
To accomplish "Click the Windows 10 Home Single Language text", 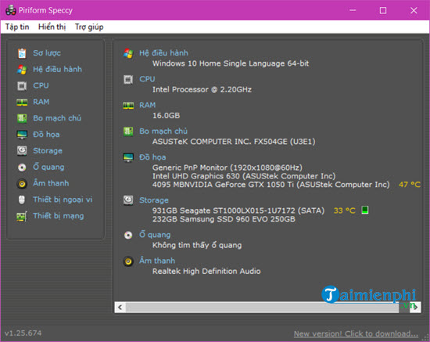I will pos(231,63).
